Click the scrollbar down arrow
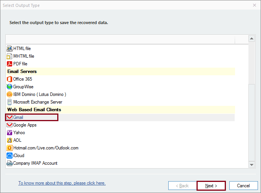 click(252, 165)
